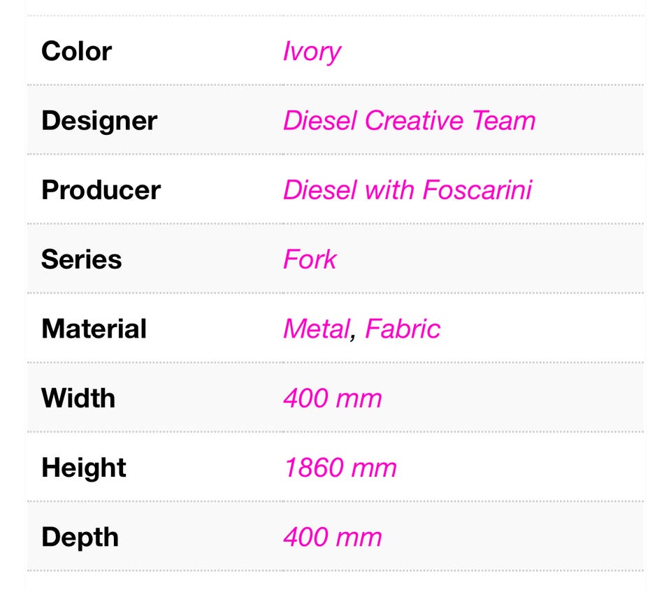
Task: Click the 400 mm Width value
Action: click(x=332, y=398)
